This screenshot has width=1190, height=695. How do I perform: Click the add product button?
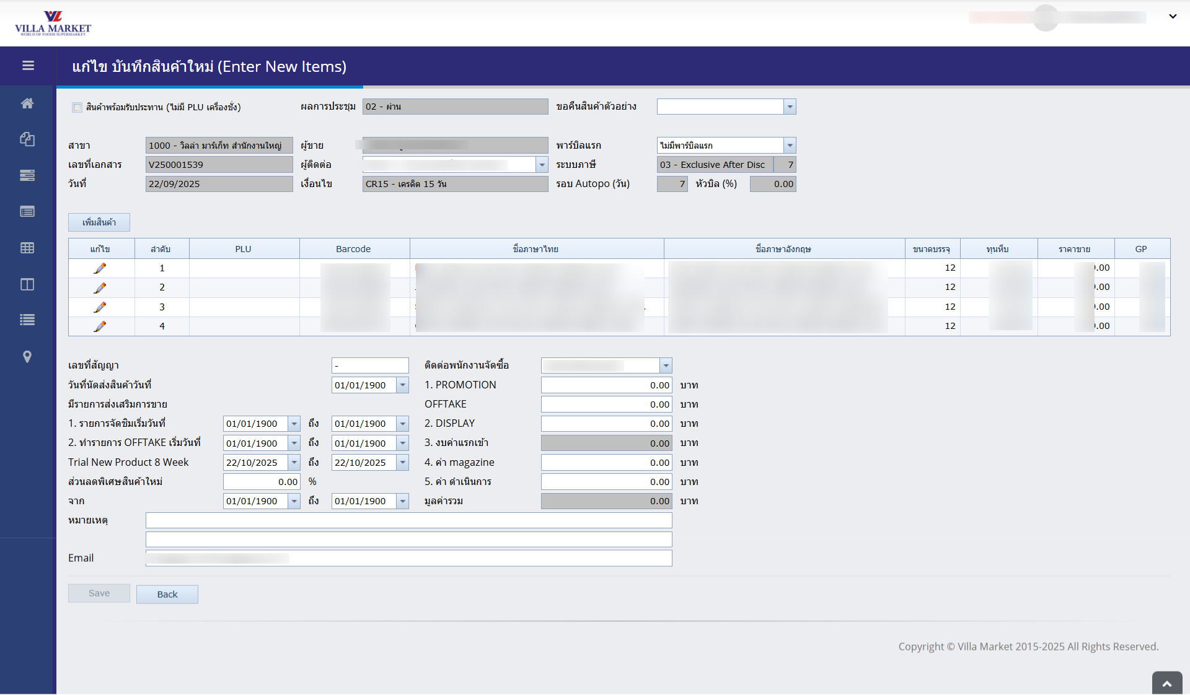(99, 222)
